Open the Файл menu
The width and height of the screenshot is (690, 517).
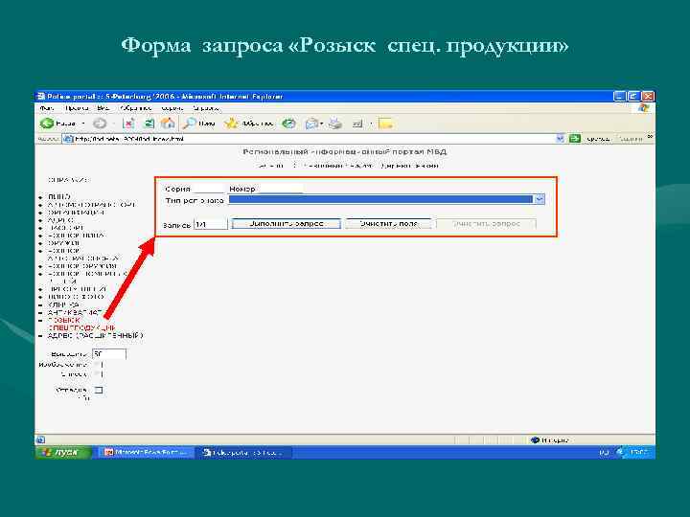(x=47, y=108)
